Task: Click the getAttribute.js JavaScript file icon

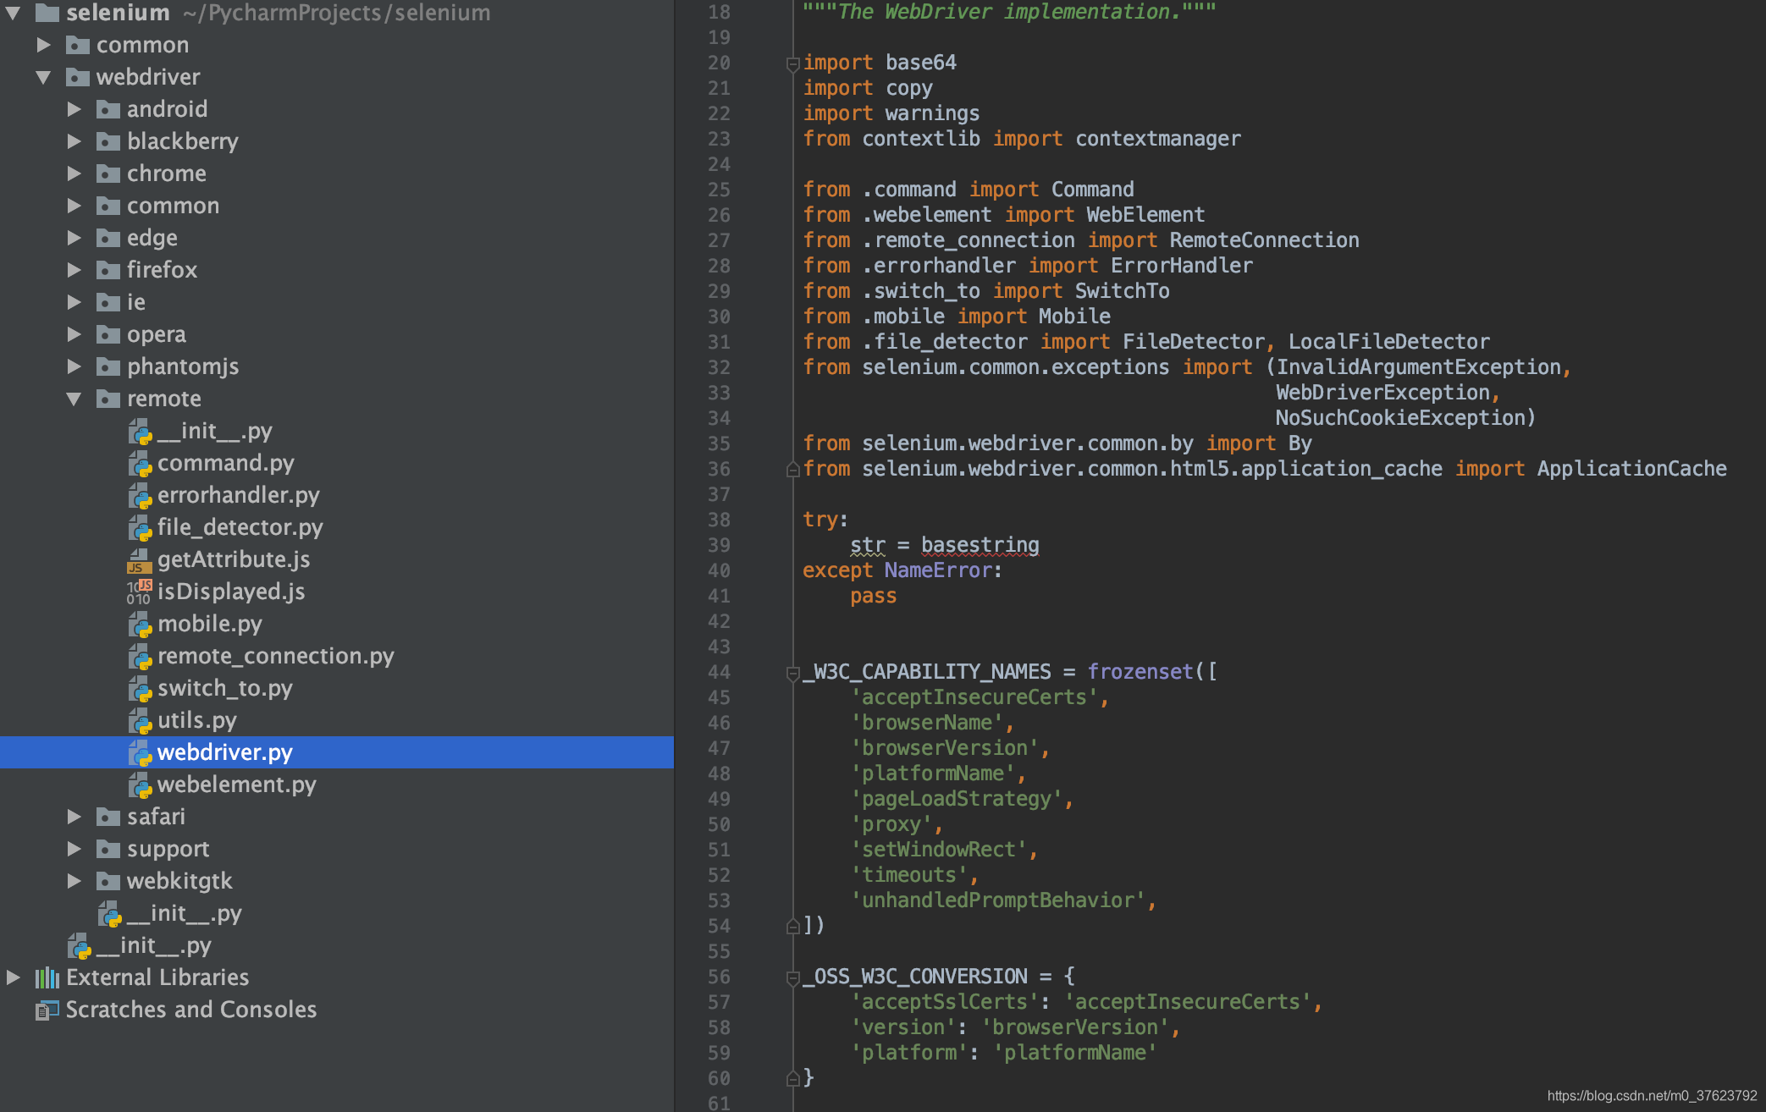Action: coord(140,559)
